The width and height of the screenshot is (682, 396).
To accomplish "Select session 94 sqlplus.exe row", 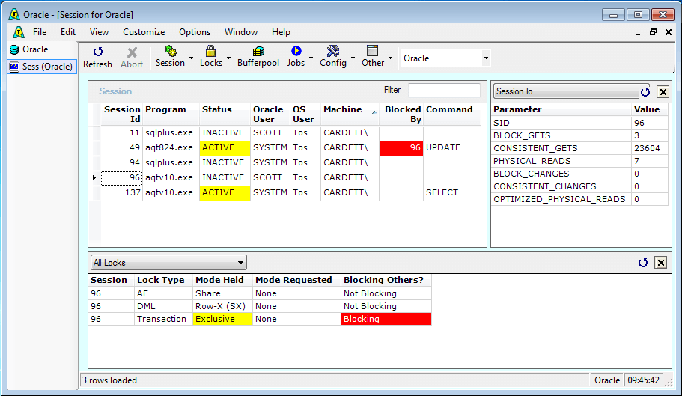I will pyautogui.click(x=291, y=162).
